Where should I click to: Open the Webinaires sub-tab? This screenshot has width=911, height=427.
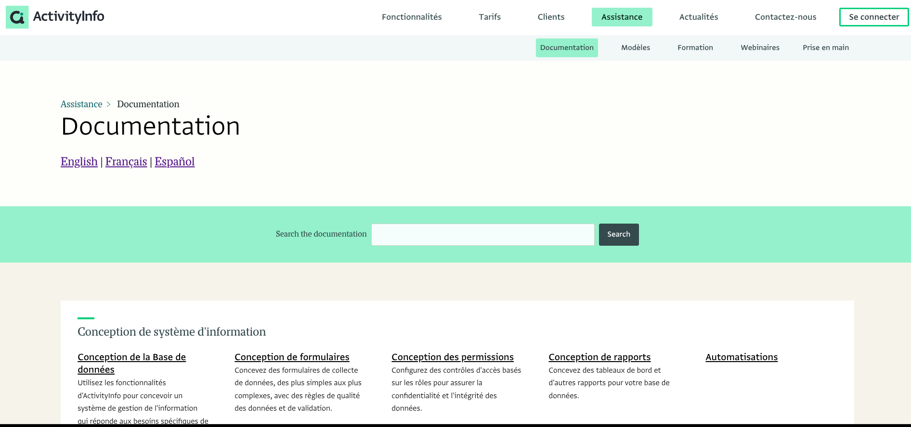coord(759,48)
